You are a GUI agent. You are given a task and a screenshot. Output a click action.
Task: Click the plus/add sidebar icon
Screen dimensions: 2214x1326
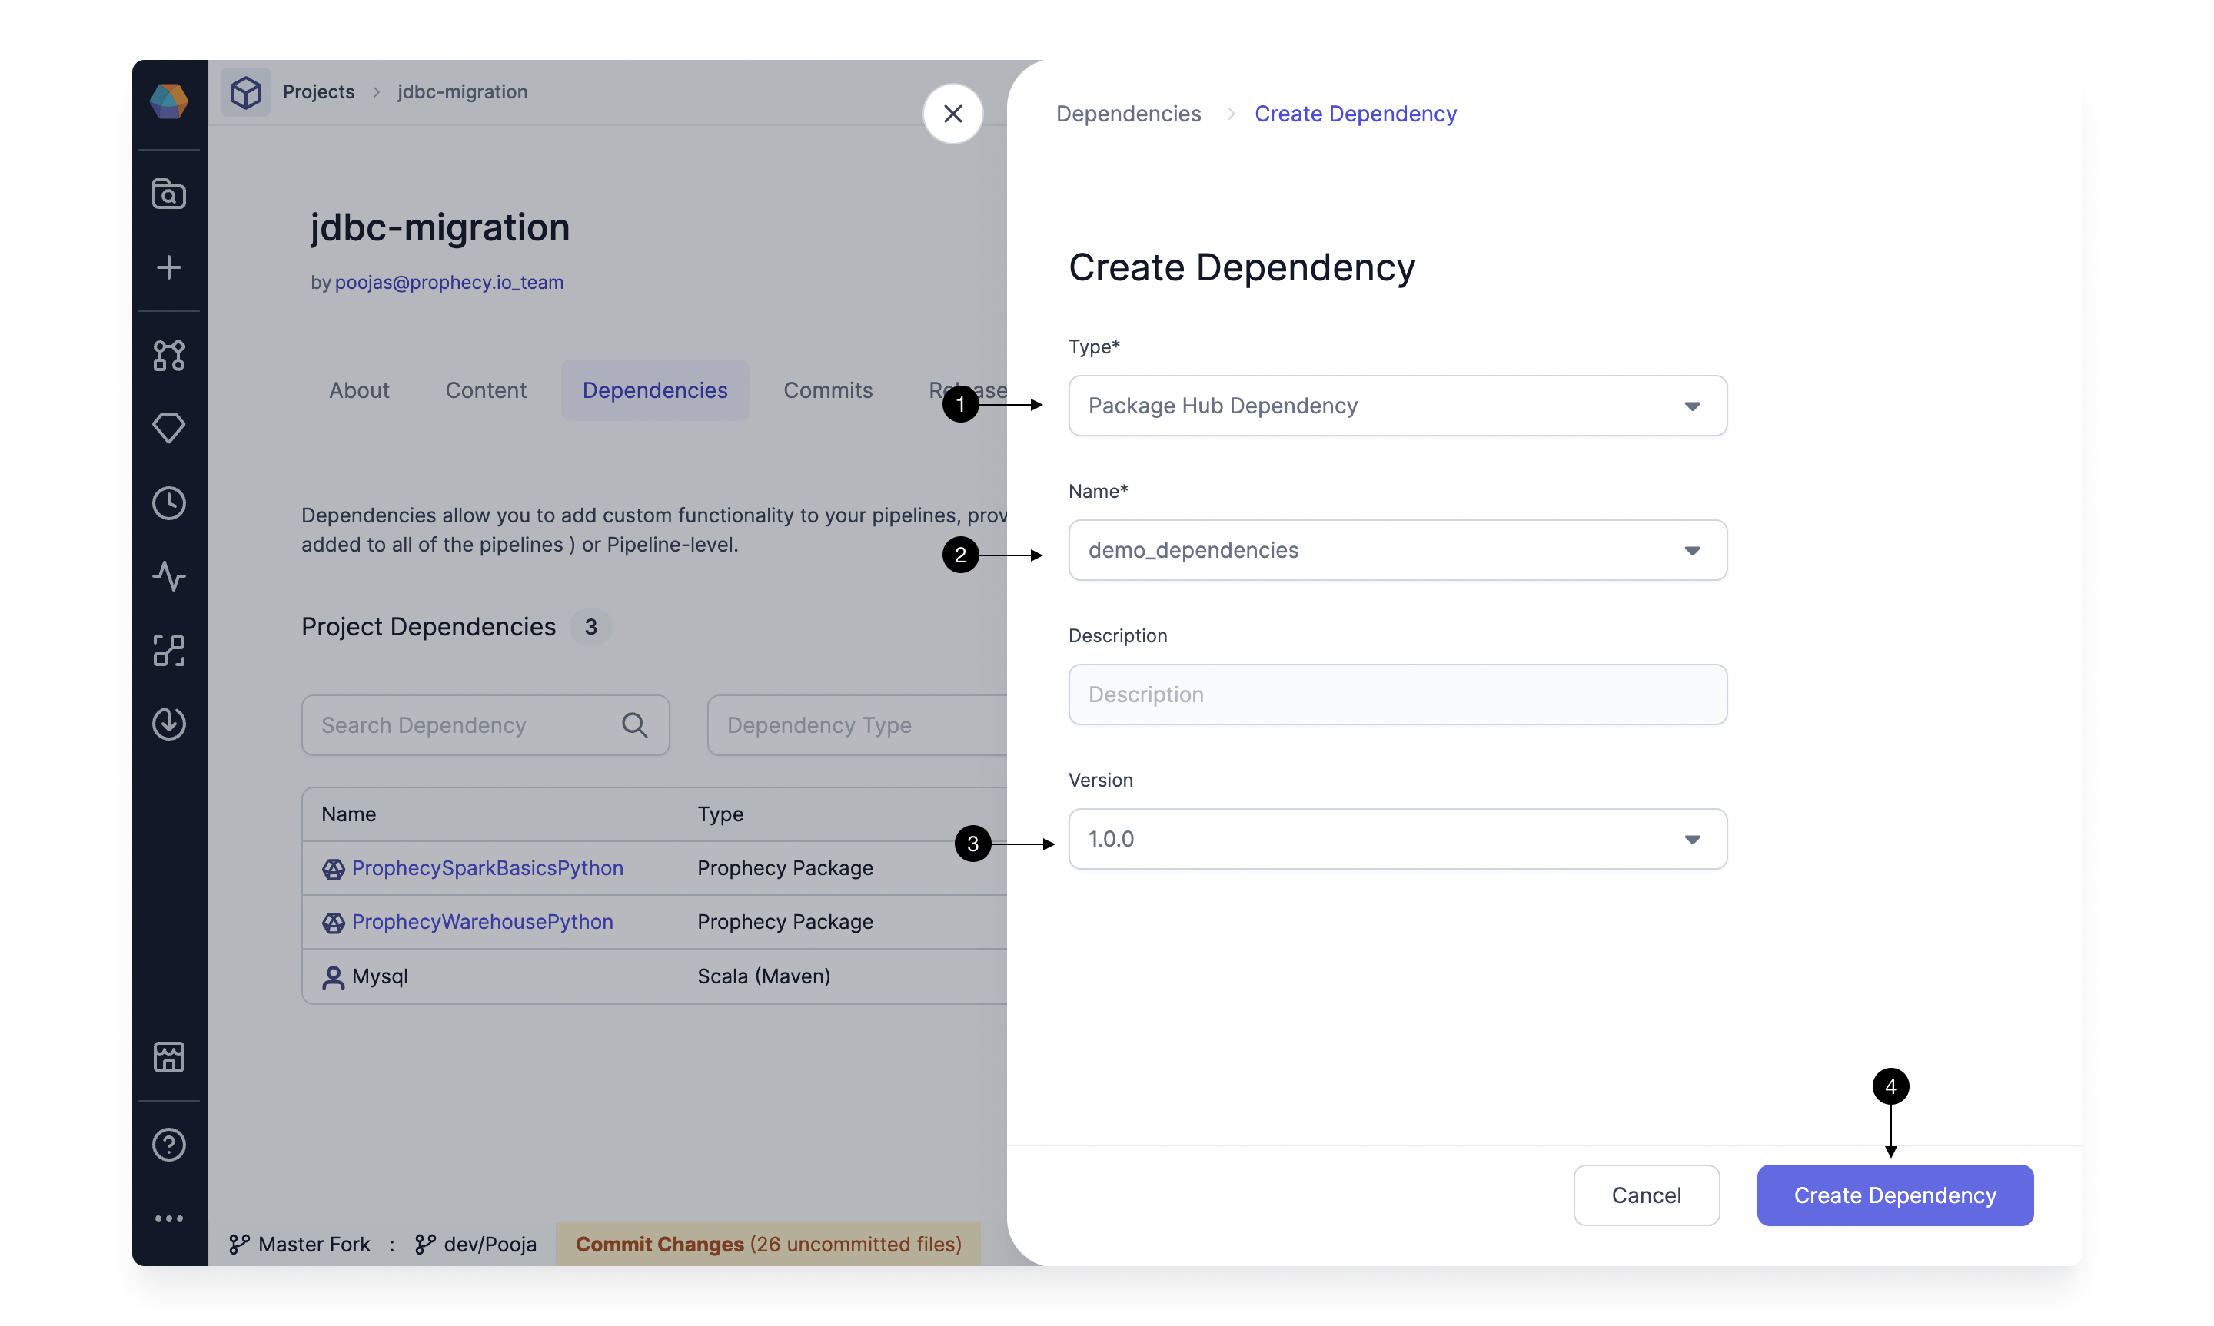[169, 267]
